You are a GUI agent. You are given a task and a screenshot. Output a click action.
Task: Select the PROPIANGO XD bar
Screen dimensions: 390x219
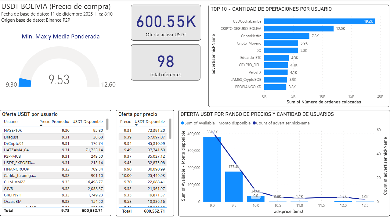(x=275, y=87)
